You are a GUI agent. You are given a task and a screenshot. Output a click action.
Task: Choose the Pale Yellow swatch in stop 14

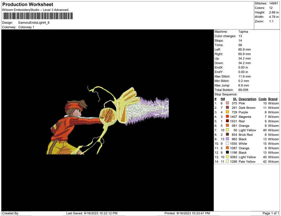coord(227,162)
